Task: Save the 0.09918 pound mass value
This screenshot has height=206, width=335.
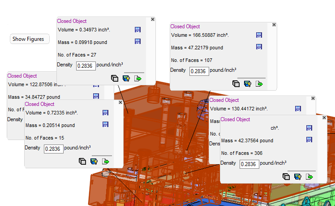Action: 138,42
